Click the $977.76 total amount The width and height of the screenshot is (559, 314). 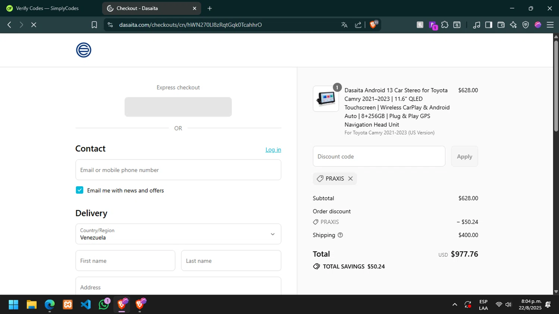(x=464, y=254)
